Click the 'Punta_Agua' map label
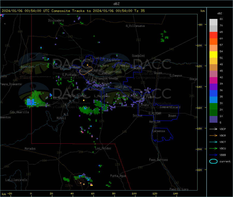The width and height of the screenshot is (233, 197). pyautogui.click(x=118, y=176)
